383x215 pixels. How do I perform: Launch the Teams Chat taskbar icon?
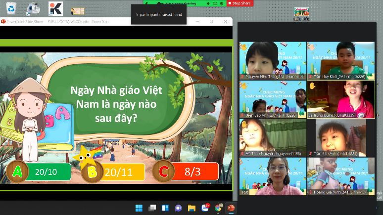[x=179, y=208]
